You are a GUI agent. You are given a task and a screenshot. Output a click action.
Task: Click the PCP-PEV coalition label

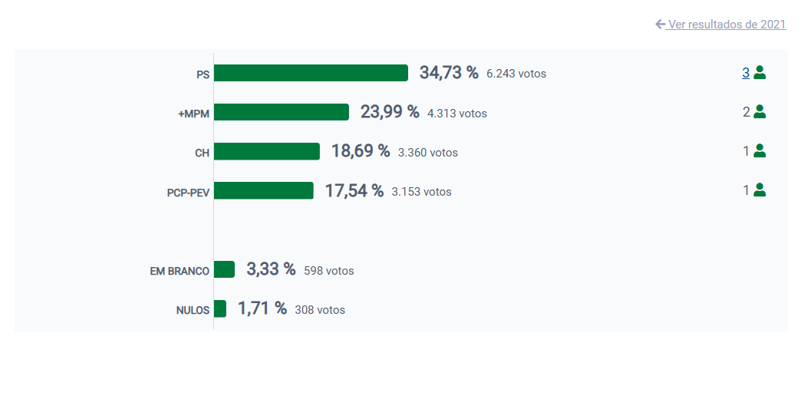click(x=188, y=193)
